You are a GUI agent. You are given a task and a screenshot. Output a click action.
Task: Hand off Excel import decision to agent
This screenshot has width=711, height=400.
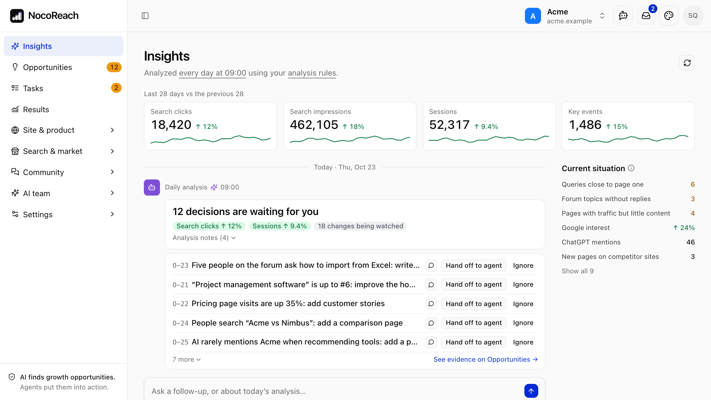474,265
